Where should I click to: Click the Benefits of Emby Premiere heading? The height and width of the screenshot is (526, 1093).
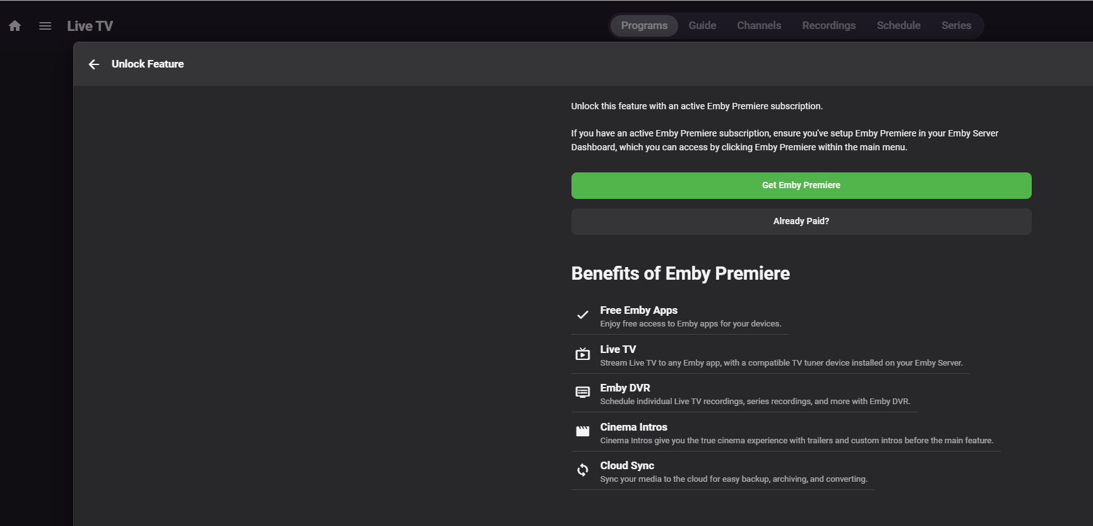681,273
